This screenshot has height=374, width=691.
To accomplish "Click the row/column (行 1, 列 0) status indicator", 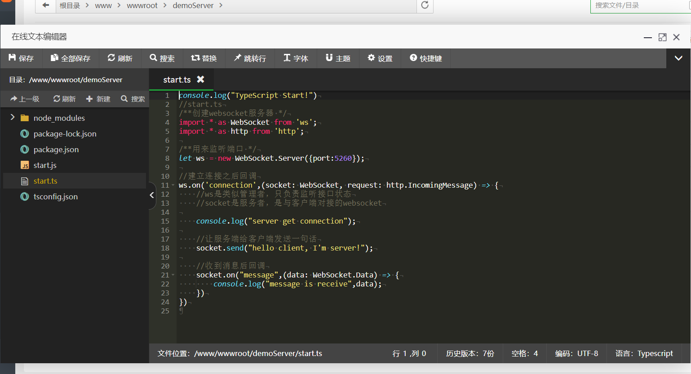I will 409,354.
